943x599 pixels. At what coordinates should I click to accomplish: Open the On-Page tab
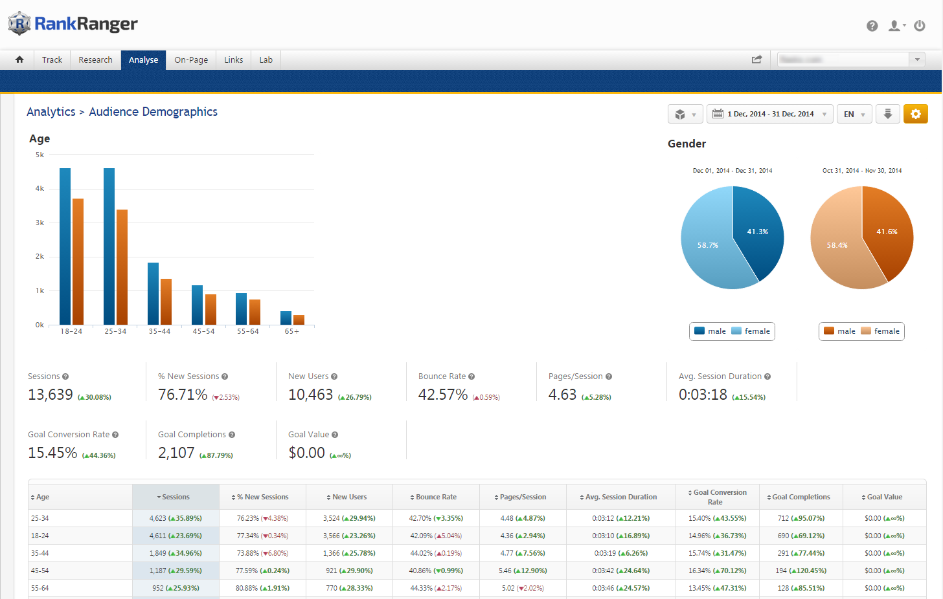pos(191,60)
